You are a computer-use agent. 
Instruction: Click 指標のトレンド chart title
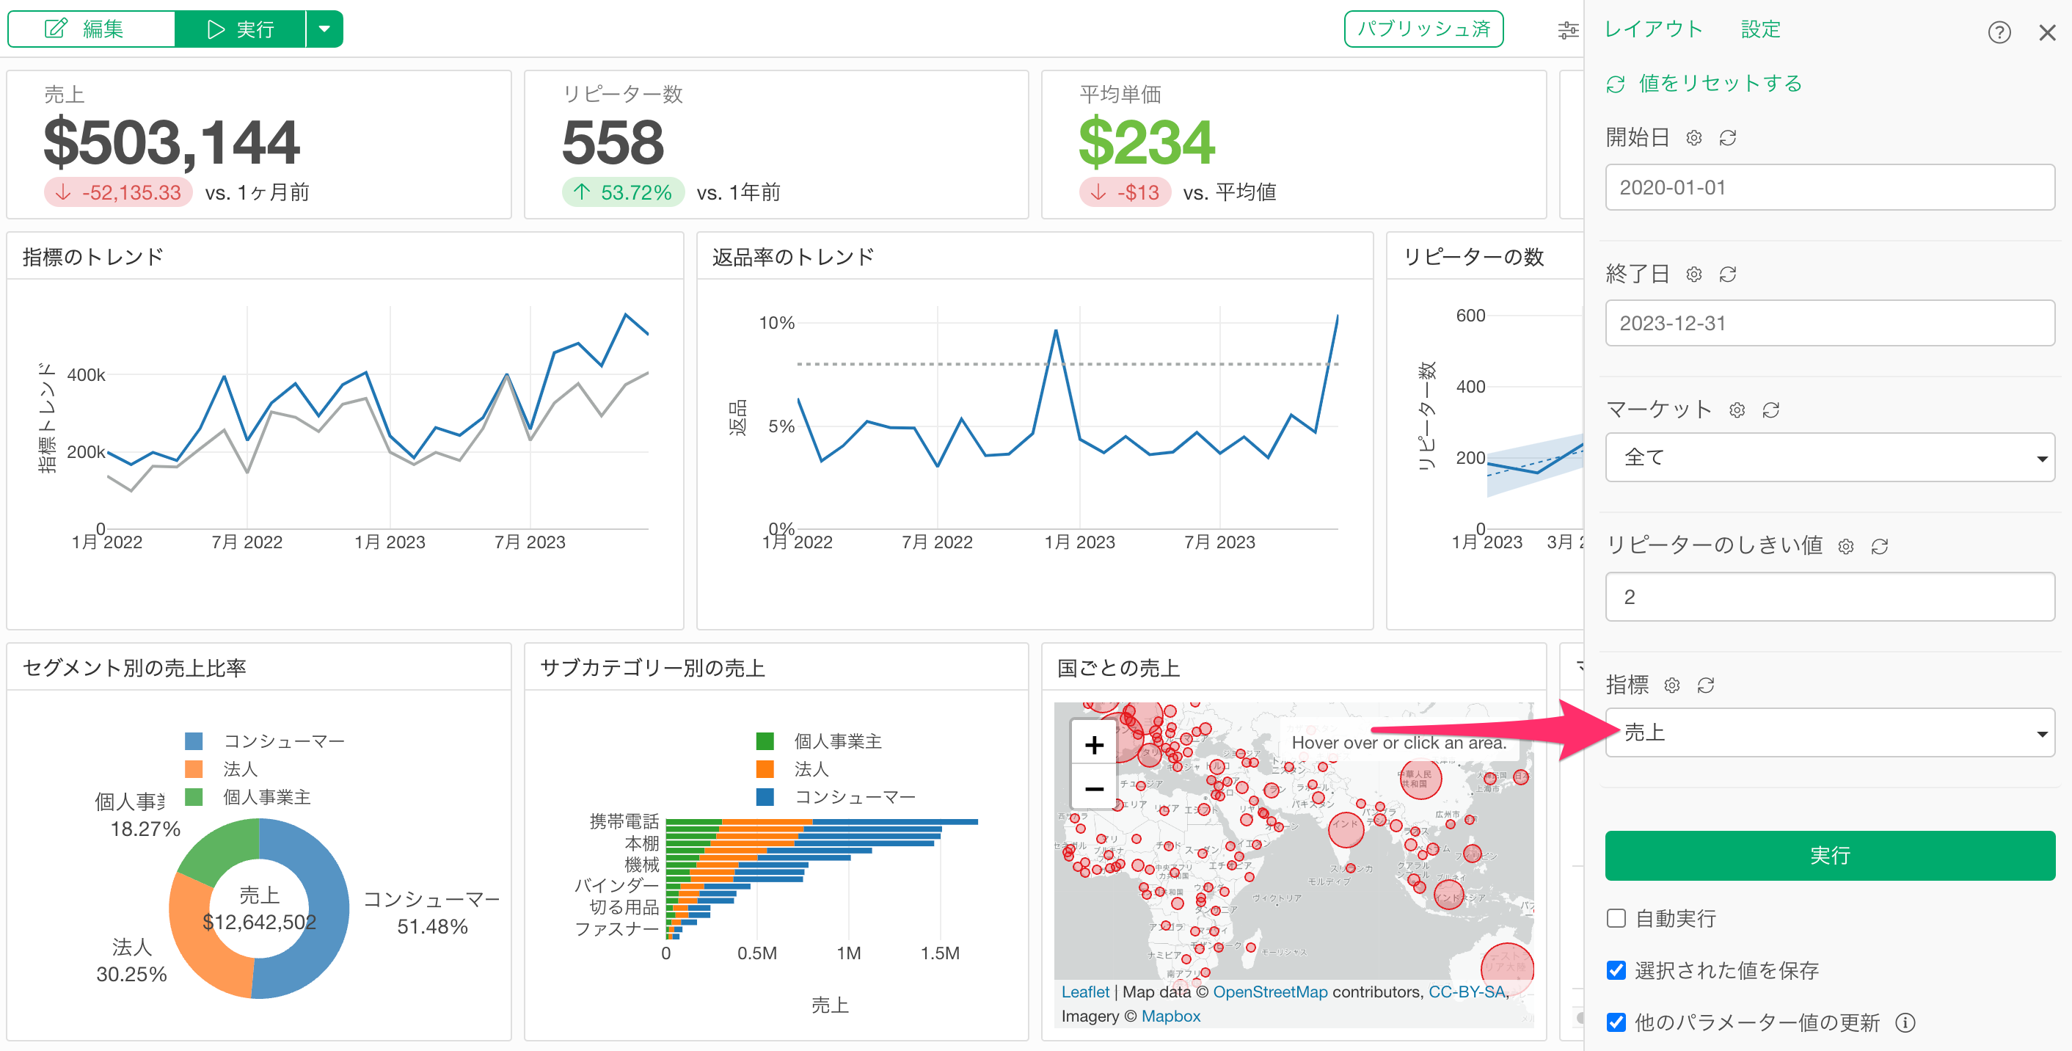[92, 257]
